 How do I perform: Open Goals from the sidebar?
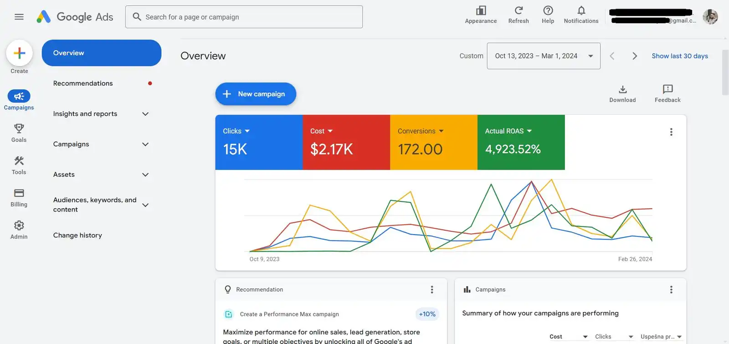19,133
